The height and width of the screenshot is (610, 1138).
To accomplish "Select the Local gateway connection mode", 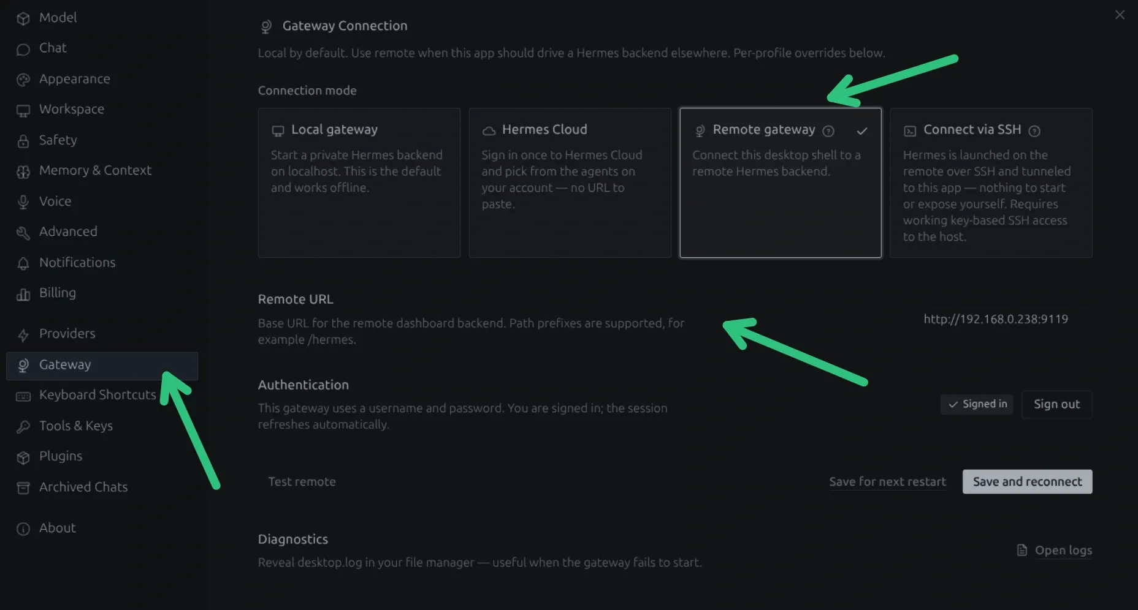I will 359,183.
